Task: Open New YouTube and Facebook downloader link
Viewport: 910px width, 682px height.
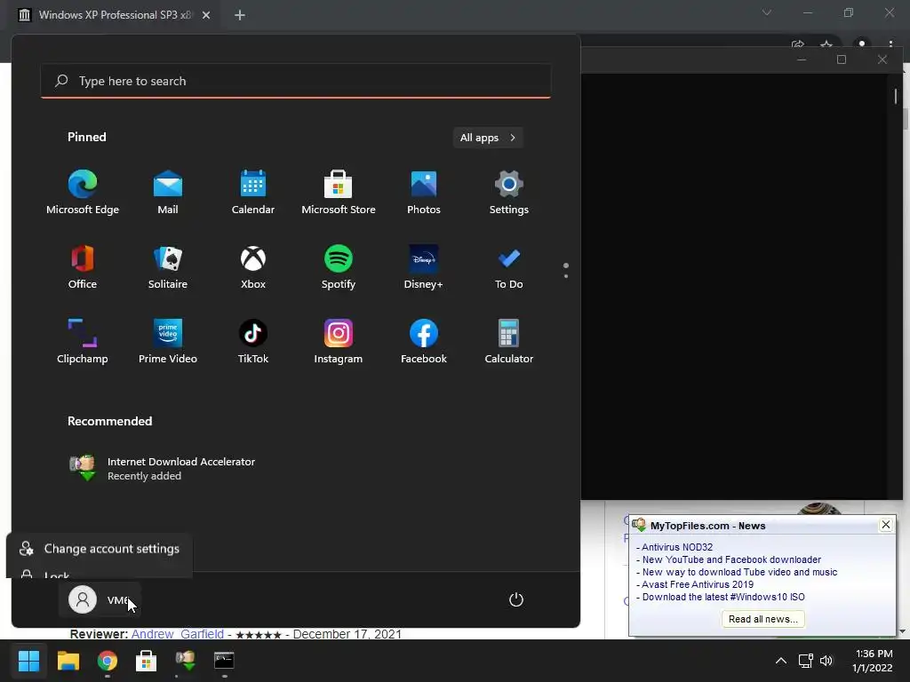Action: tap(731, 559)
